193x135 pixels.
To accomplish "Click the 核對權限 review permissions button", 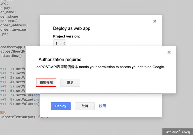I will tap(46, 82).
